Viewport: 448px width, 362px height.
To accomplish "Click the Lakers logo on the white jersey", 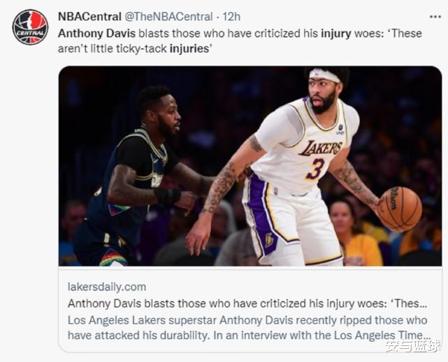I will pyautogui.click(x=321, y=148).
